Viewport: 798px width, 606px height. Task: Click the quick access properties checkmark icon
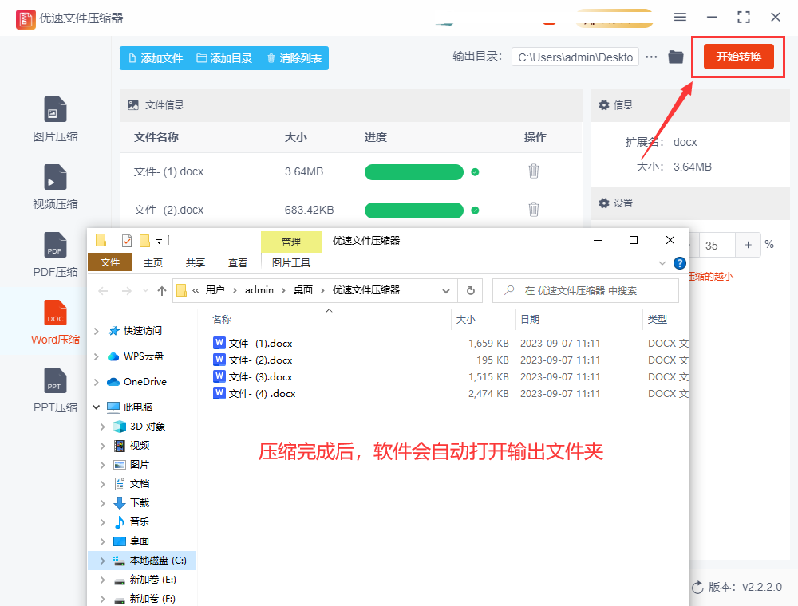coord(127,241)
